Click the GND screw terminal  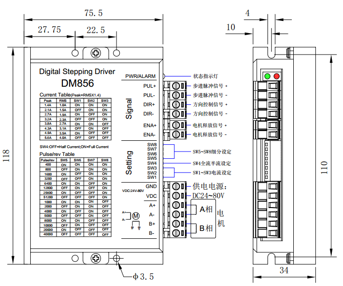(176, 186)
